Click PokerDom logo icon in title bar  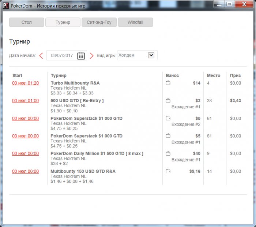tap(6, 5)
